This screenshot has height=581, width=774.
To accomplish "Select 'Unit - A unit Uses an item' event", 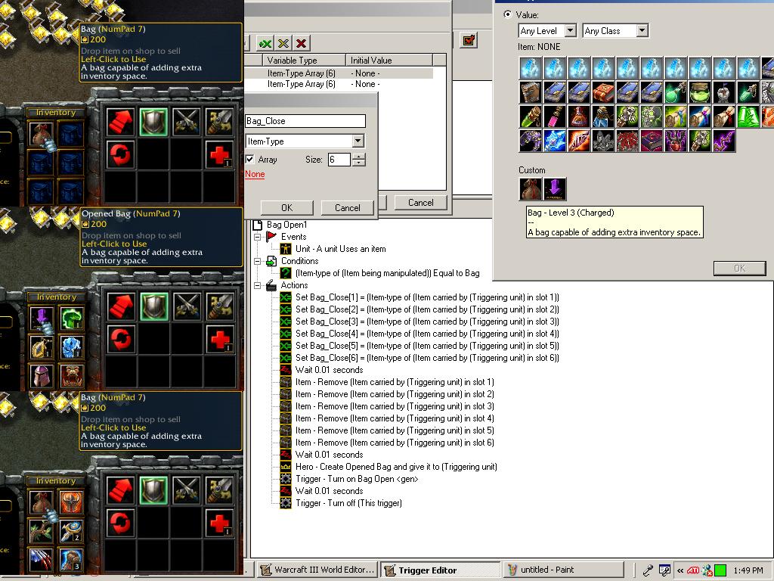I will click(341, 249).
